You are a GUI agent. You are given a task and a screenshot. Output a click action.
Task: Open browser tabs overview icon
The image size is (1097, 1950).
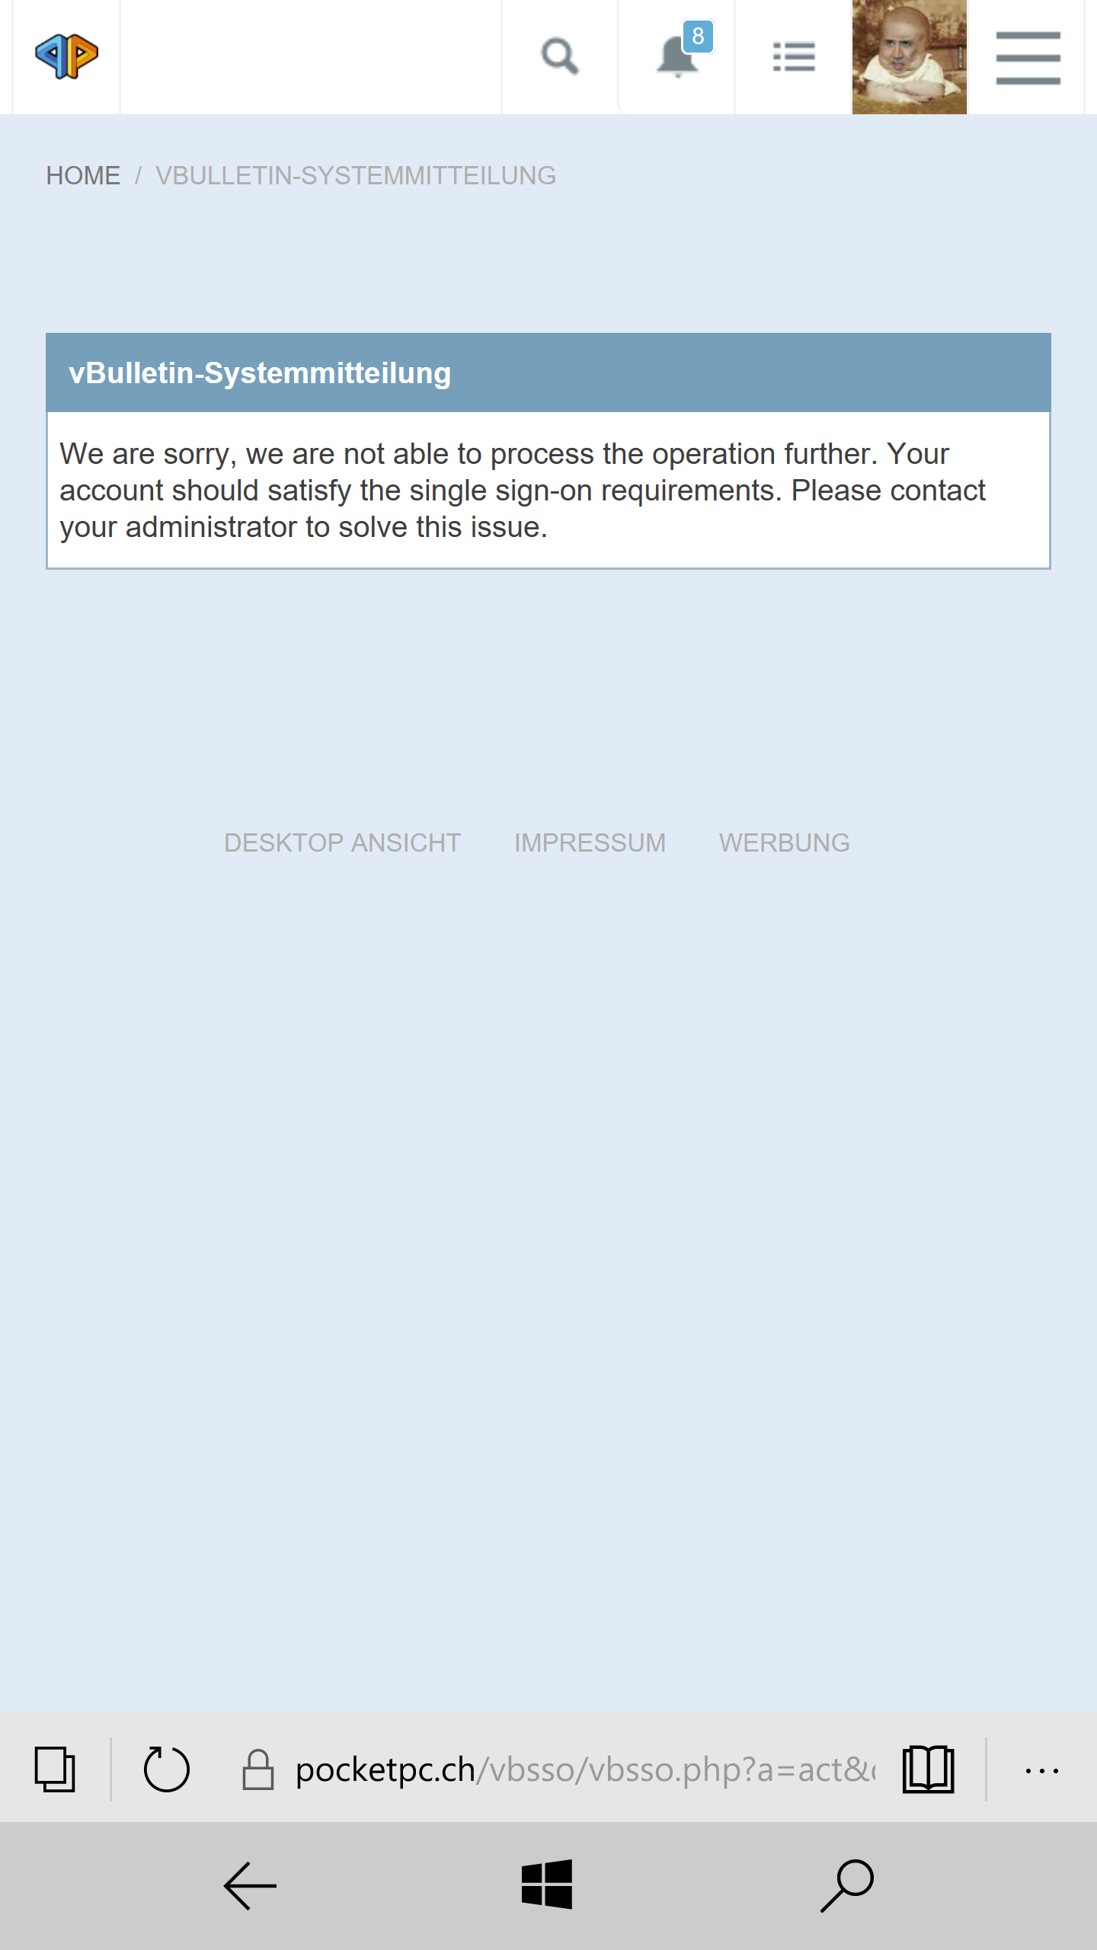[55, 1769]
